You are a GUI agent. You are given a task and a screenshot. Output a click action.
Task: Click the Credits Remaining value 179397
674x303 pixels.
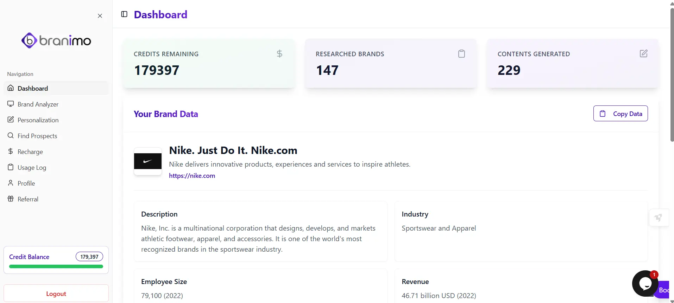(157, 70)
